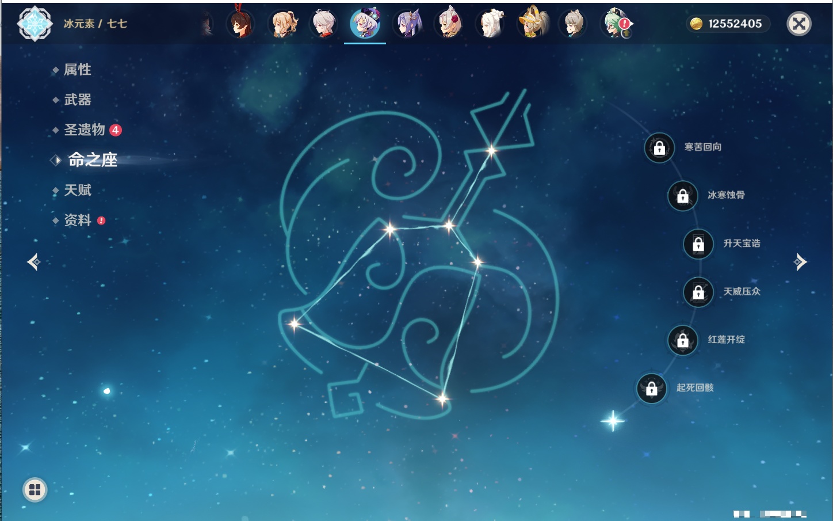Select Amber's avatar in the character bar
This screenshot has height=521, width=833.
click(240, 24)
